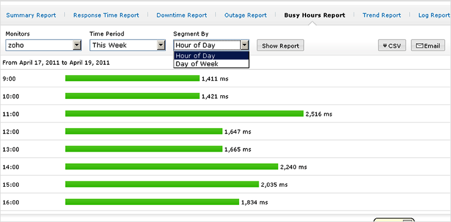
Task: Click the 15:00 row label
Action: 11,185
